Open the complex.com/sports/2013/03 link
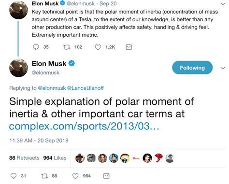Image resolution: width=229 pixels, height=184 pixels. (x=84, y=126)
